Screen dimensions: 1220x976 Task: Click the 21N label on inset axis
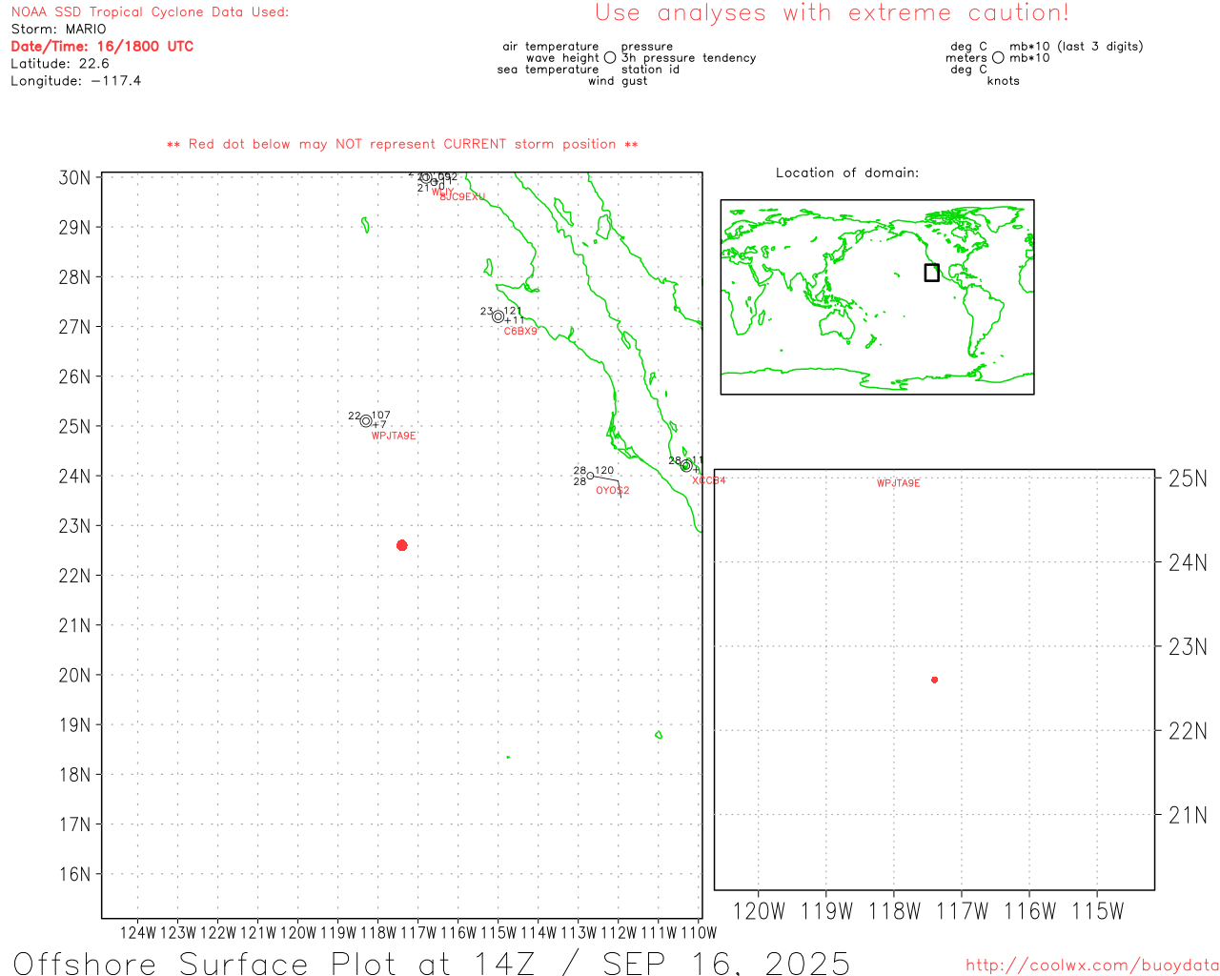pyautogui.click(x=1188, y=816)
